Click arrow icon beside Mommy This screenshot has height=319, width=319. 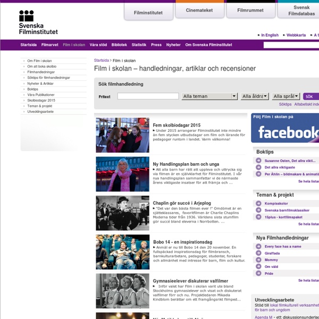pos(258,260)
